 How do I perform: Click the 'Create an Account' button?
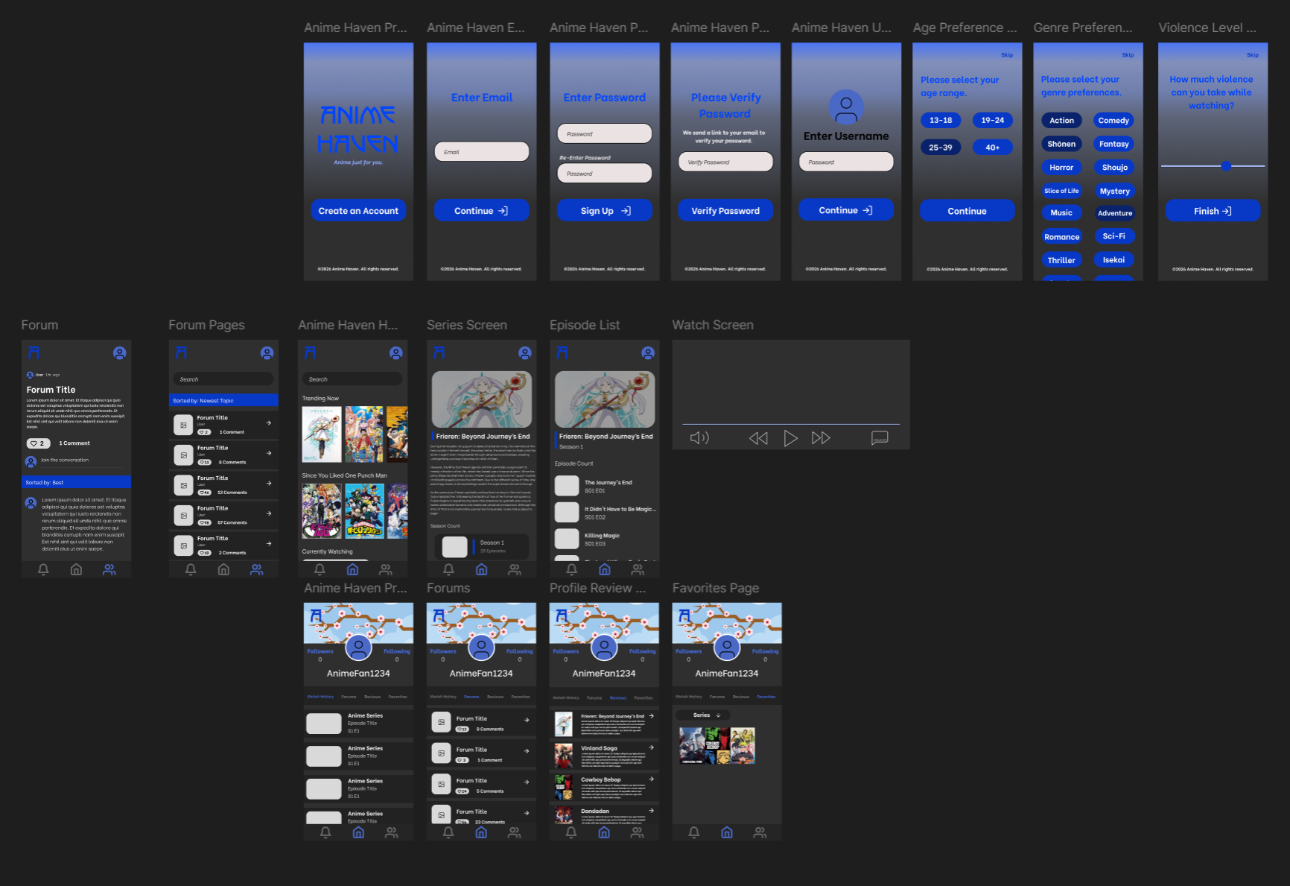coord(358,210)
